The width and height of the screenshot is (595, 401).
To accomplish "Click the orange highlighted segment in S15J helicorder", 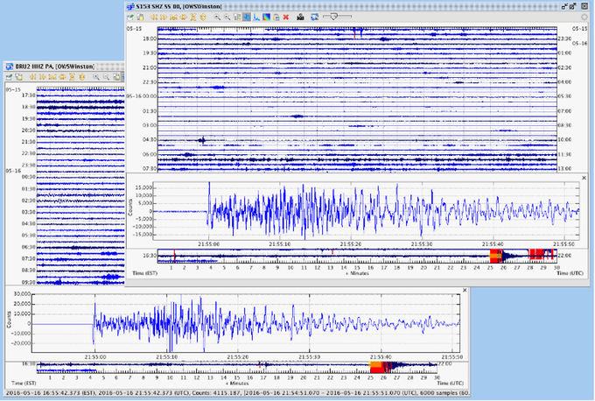I will [x=495, y=255].
